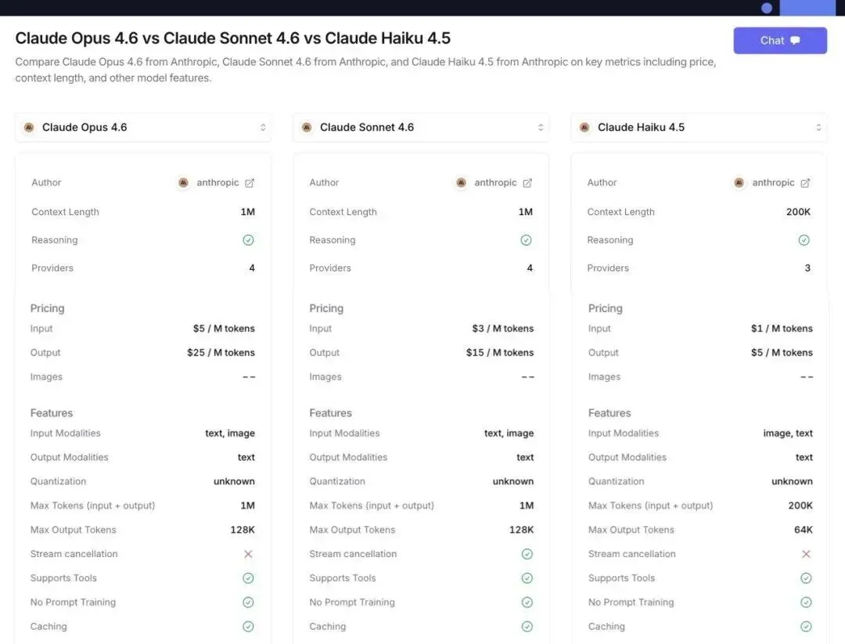Click No Prompt Training checkmark for Opus 4.6
The width and height of the screenshot is (845, 644).
click(x=248, y=603)
